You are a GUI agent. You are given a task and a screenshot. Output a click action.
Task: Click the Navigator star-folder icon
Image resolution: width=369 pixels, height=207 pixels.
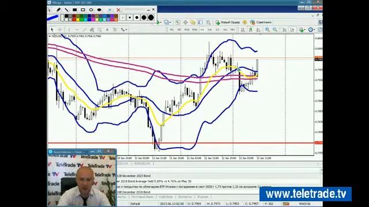(193, 22)
